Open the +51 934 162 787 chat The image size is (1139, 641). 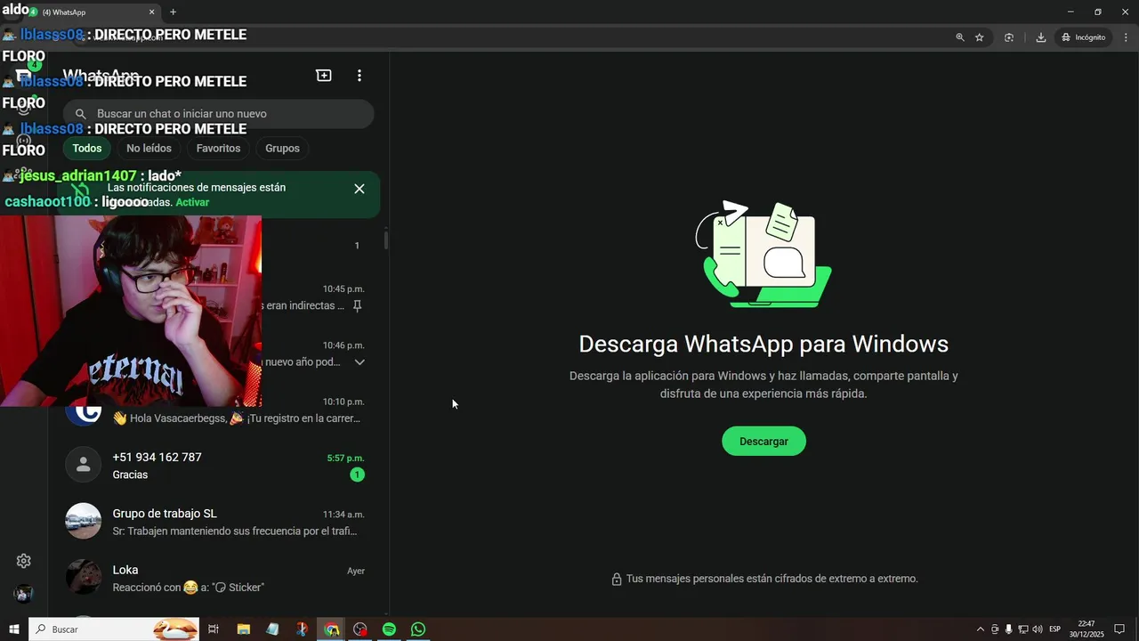pos(219,466)
